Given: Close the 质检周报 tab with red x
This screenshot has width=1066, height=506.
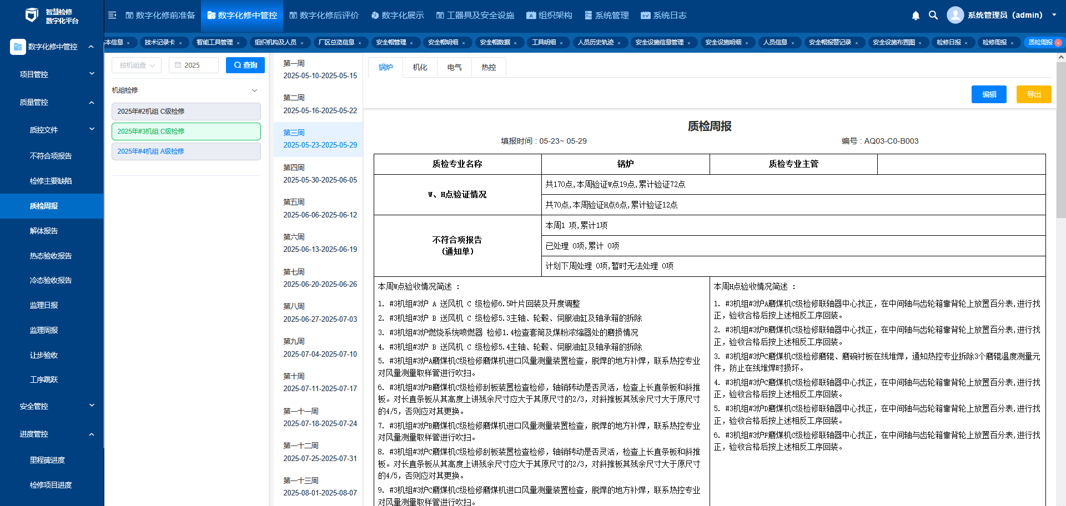Looking at the screenshot, I should click(x=1058, y=43).
